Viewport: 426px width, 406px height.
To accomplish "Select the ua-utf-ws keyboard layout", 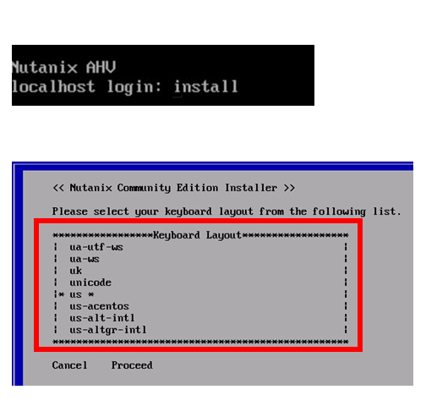I will point(96,247).
